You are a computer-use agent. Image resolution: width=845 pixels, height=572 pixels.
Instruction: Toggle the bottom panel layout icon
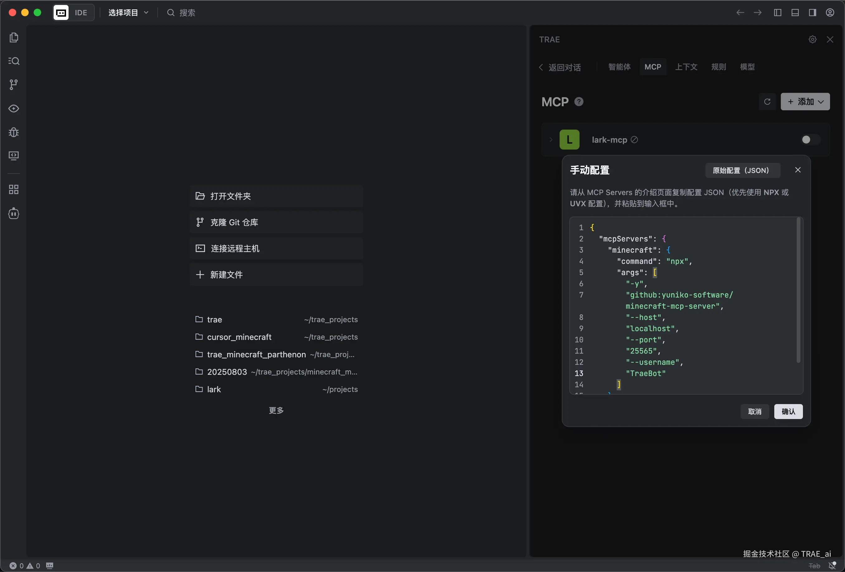[x=795, y=13]
